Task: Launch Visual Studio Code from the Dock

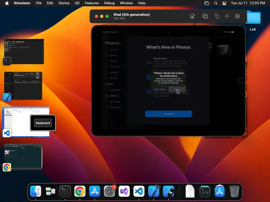Action: click(139, 191)
